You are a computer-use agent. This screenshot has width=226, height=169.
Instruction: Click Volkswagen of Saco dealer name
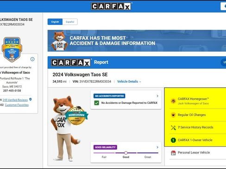pyautogui.click(x=15, y=72)
